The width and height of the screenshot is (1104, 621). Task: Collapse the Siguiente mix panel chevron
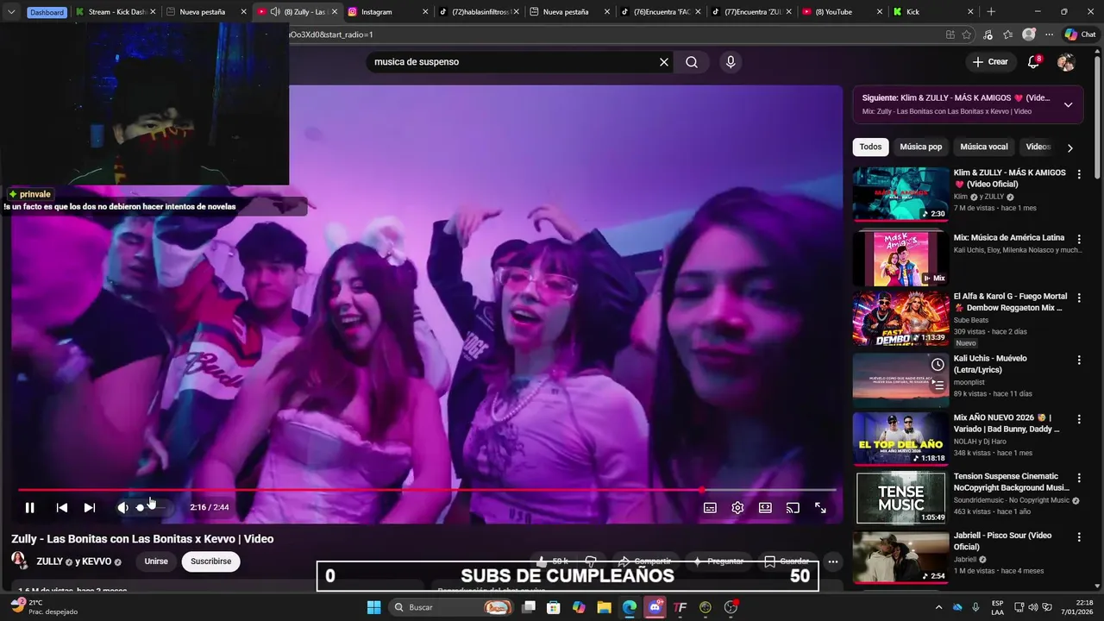pyautogui.click(x=1068, y=104)
